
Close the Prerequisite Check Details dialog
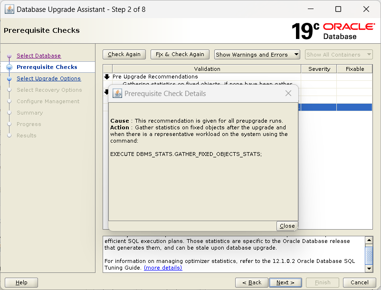(287, 226)
